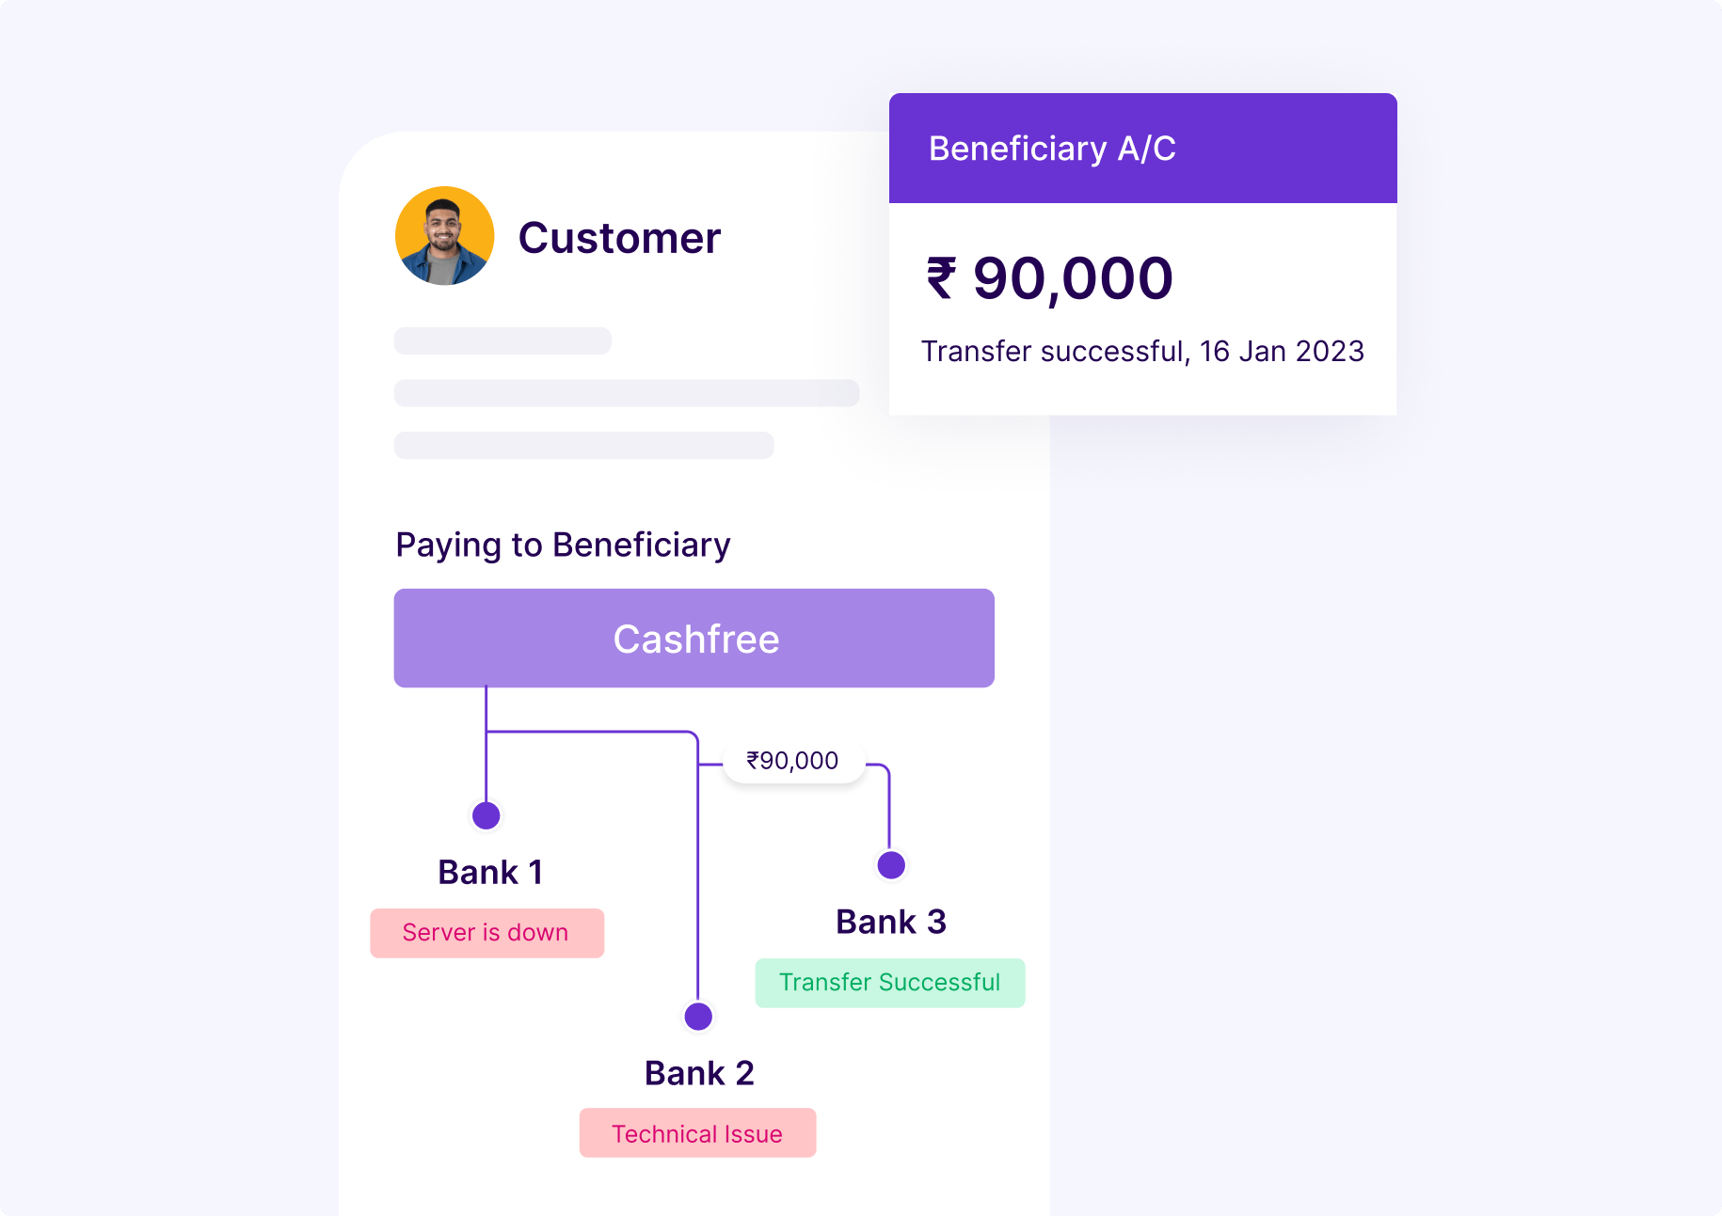Screen dimensions: 1722x1216
Task: Click the Bank 2 label
Action: (699, 1073)
